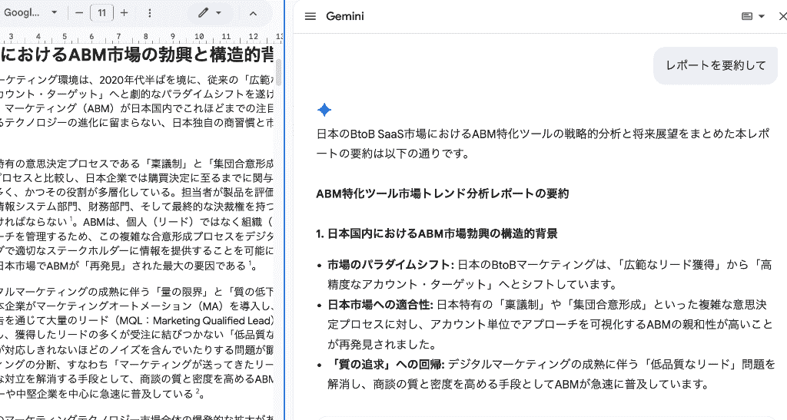
Task: Increase font size with plus button
Action: click(x=125, y=12)
